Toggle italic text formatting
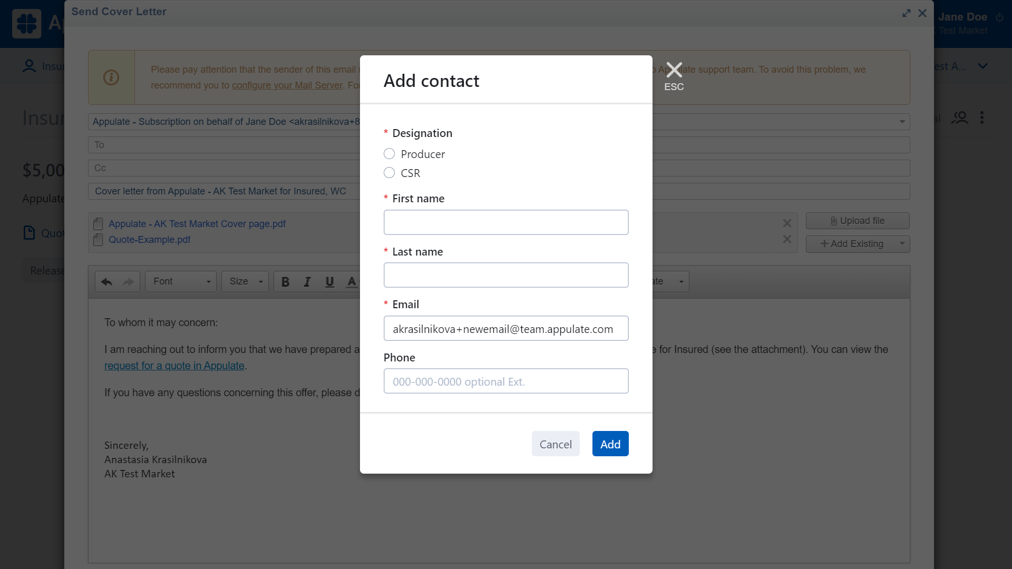 (x=307, y=282)
